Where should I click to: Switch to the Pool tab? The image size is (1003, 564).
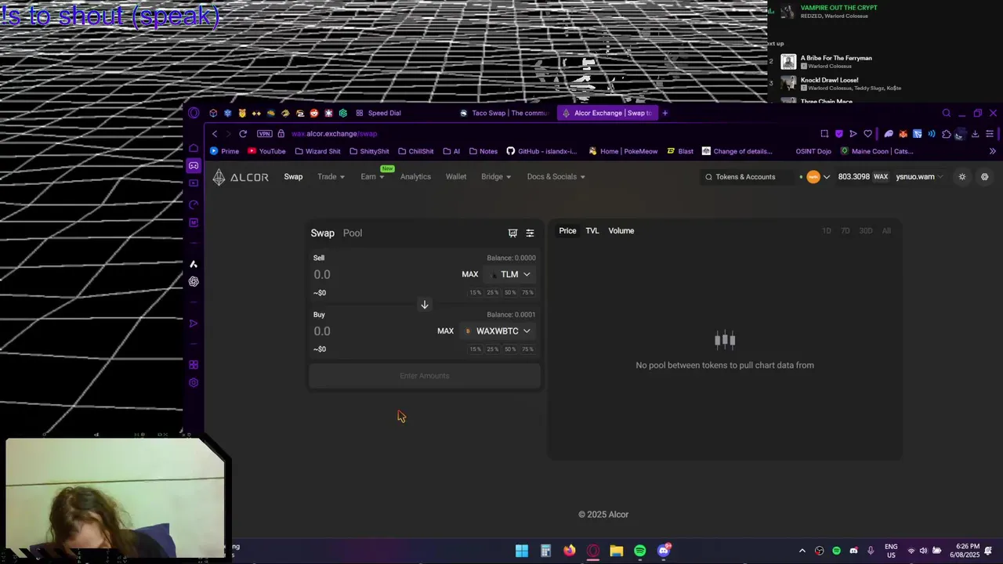(x=353, y=233)
